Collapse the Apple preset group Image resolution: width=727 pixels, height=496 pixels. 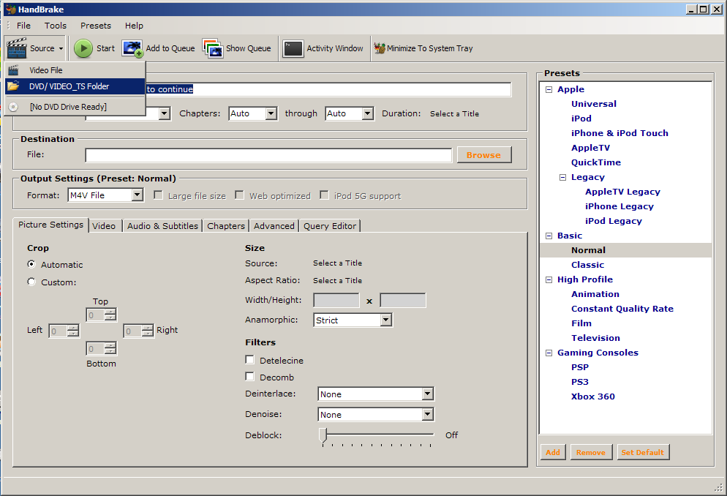(x=549, y=89)
